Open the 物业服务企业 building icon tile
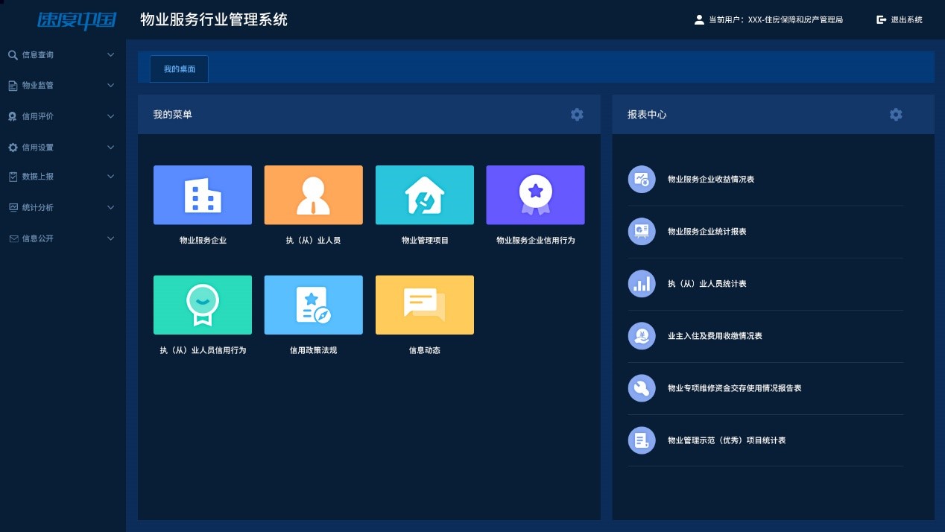Image resolution: width=945 pixels, height=532 pixels. pos(202,195)
